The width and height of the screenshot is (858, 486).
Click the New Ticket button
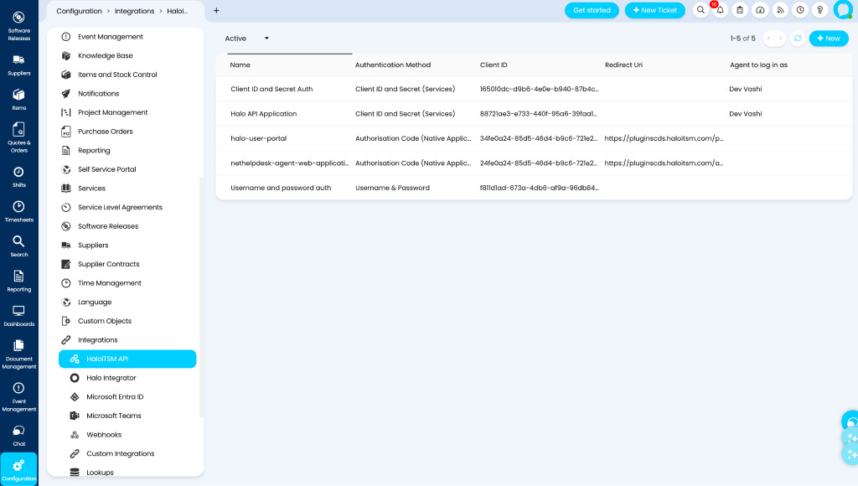coord(654,10)
